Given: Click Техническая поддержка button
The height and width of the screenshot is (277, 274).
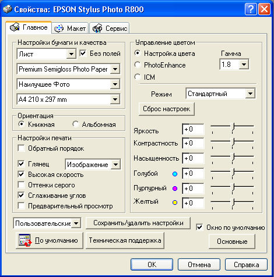Looking at the screenshot, I should coord(125,240).
